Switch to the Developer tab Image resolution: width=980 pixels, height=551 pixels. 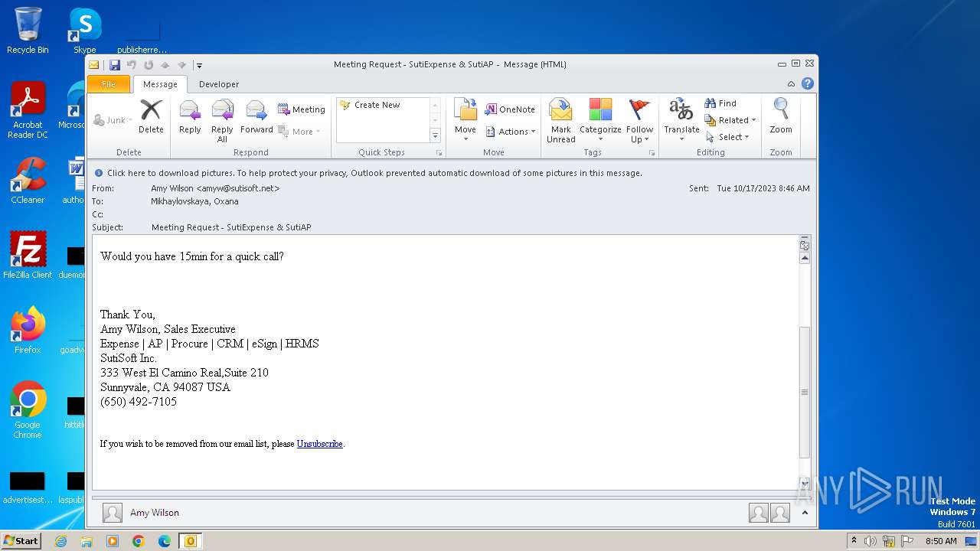click(219, 84)
